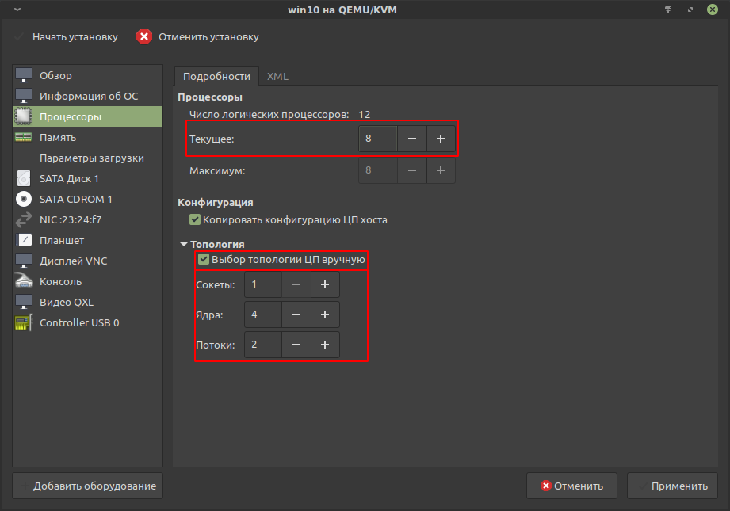This screenshot has height=511, width=730.
Task: Decrease the Cores value with minus
Action: click(x=296, y=315)
